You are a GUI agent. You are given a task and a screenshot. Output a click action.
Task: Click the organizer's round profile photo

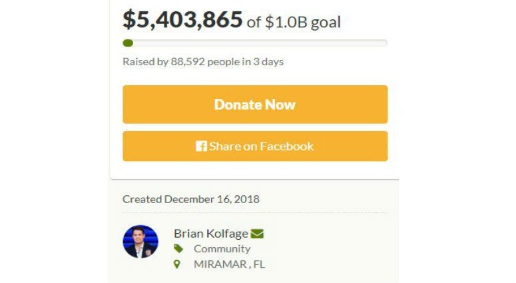[140, 242]
